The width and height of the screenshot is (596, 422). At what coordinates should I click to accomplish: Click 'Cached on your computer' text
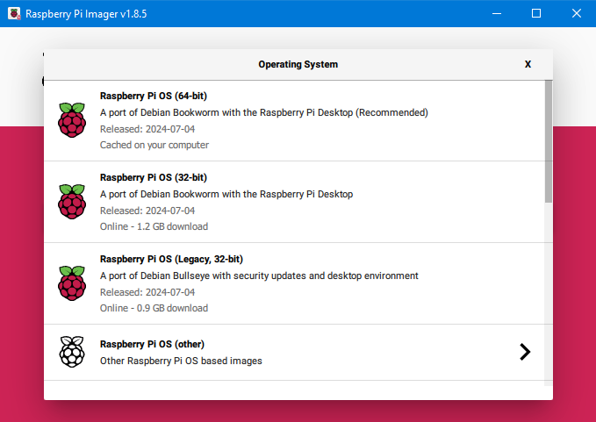[x=154, y=145]
